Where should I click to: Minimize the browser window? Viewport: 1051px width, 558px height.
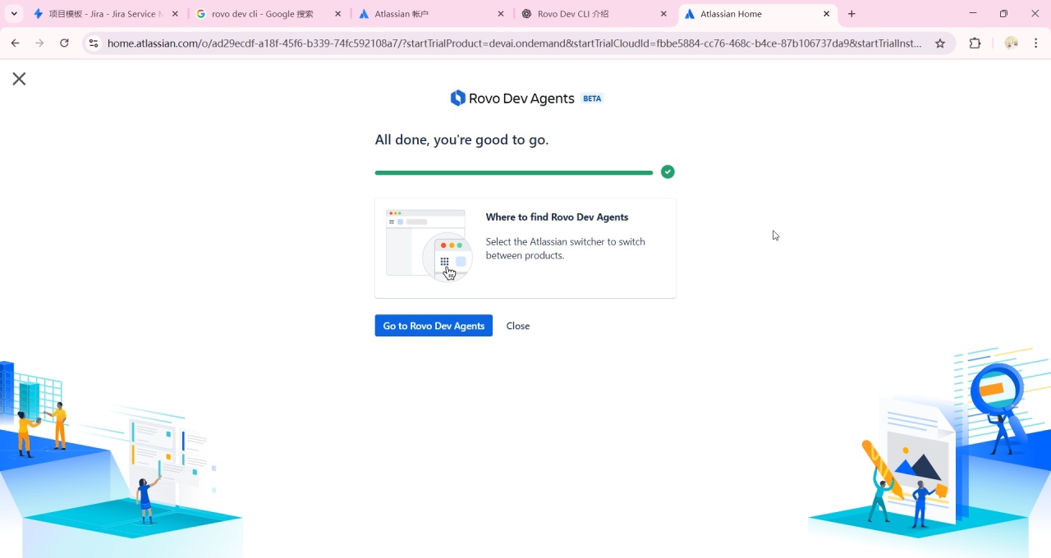pyautogui.click(x=973, y=13)
